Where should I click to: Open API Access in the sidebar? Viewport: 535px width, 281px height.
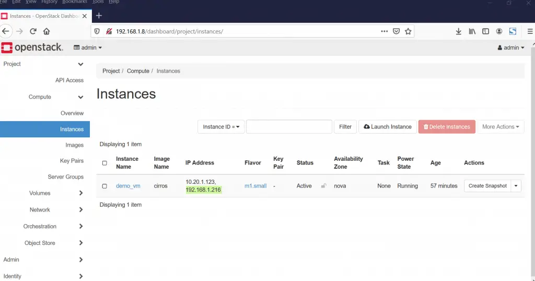pos(69,80)
